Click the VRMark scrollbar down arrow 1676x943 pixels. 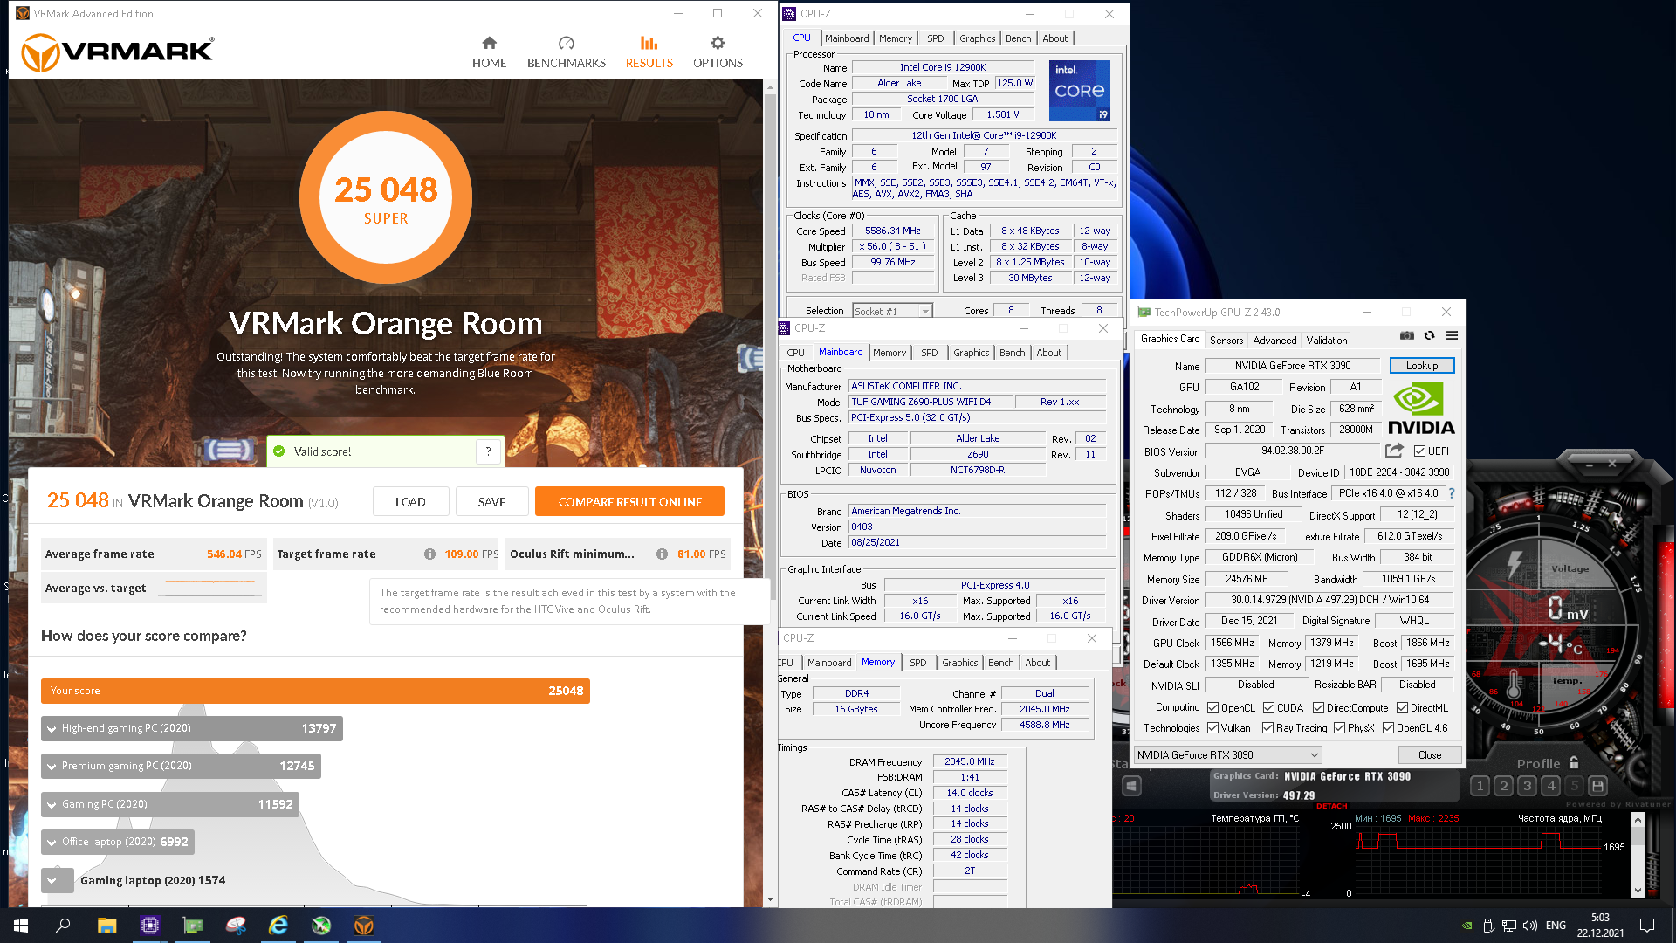[770, 899]
